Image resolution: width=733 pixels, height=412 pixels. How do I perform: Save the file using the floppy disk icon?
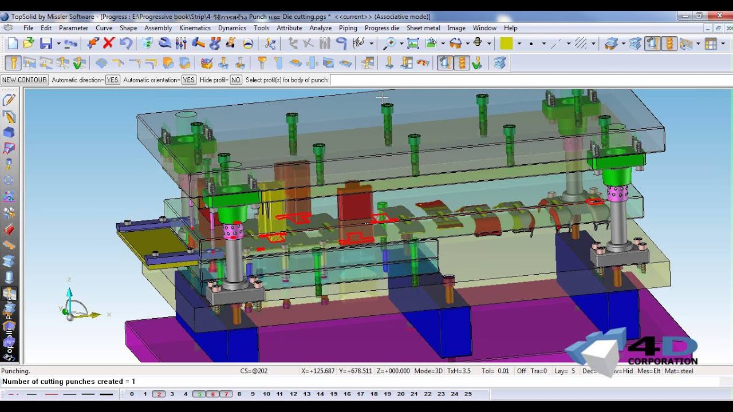coord(46,43)
